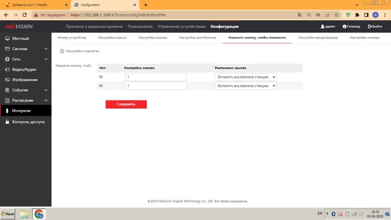The height and width of the screenshot is (220, 391).
Task: Click the Hikvision logo
Action: (19, 27)
